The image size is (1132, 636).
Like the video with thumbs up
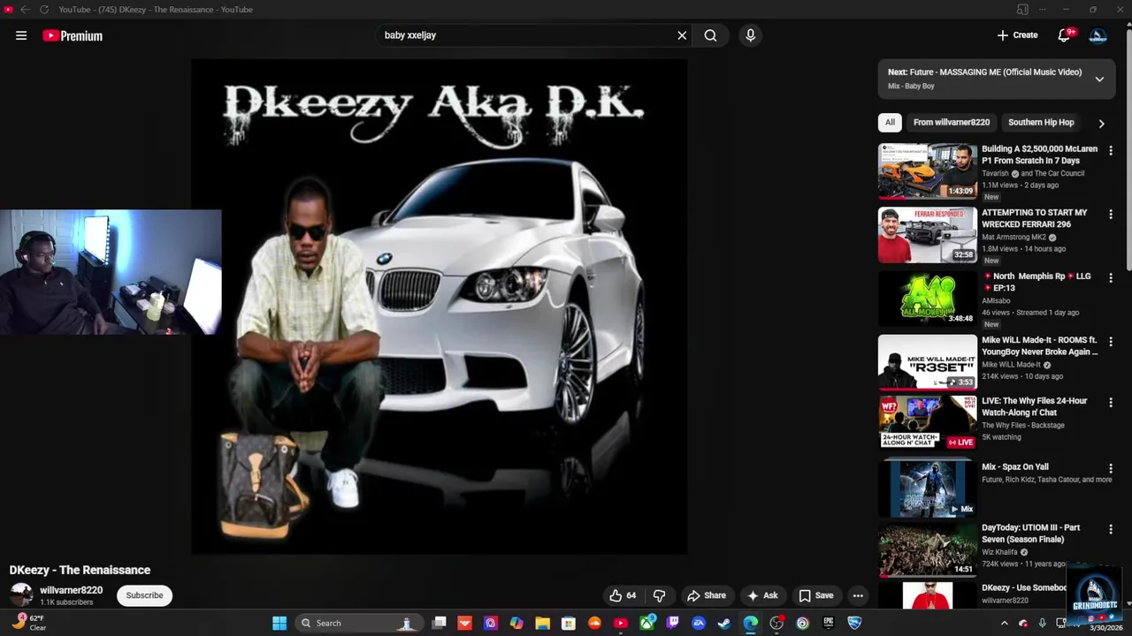[623, 595]
